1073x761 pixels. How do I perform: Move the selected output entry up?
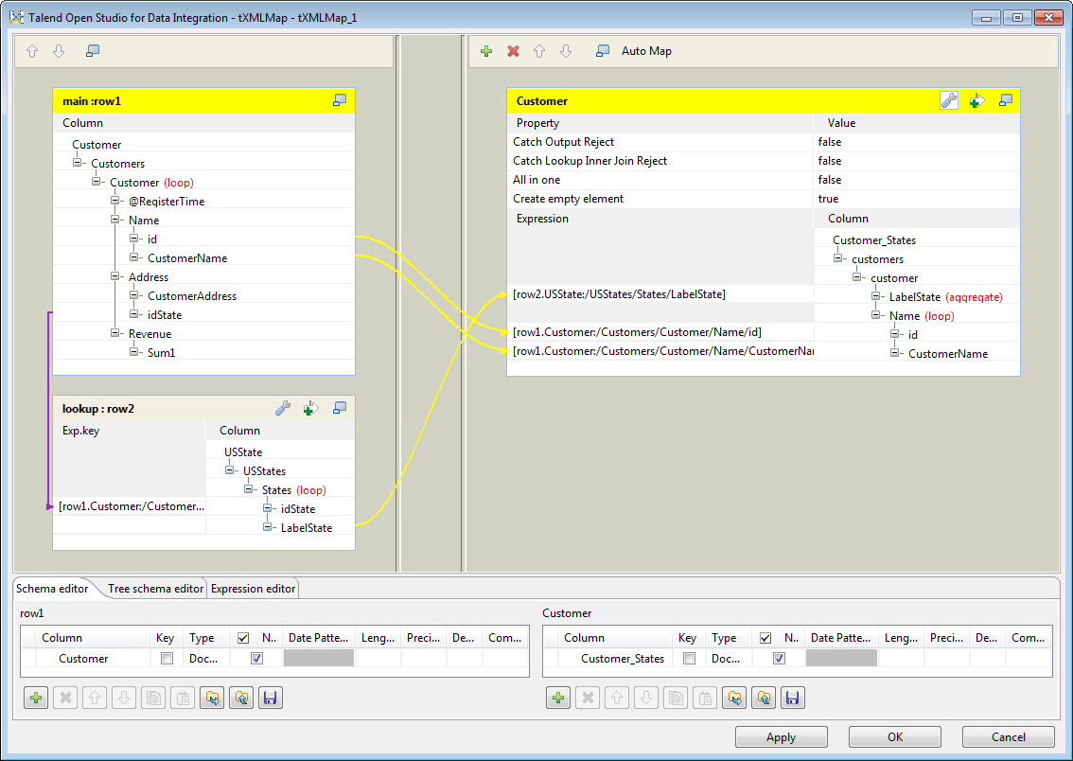coord(539,51)
